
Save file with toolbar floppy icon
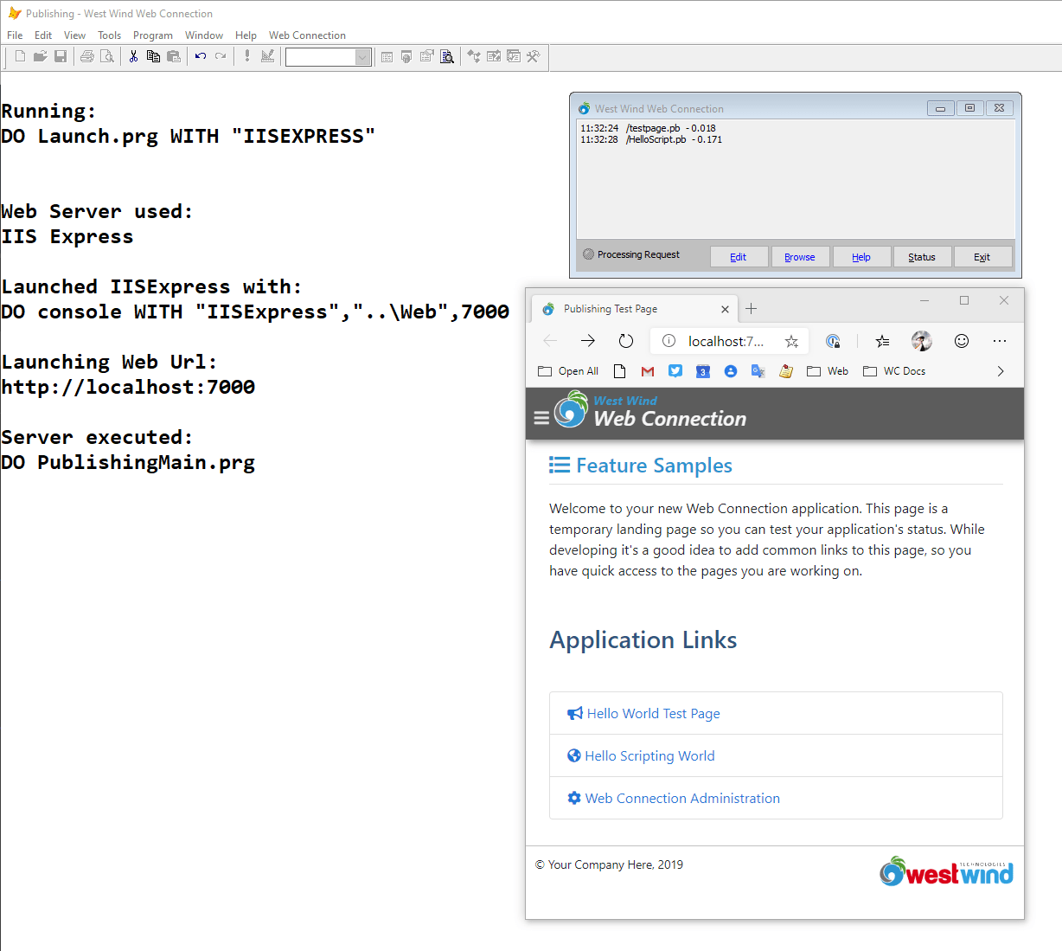[x=61, y=56]
